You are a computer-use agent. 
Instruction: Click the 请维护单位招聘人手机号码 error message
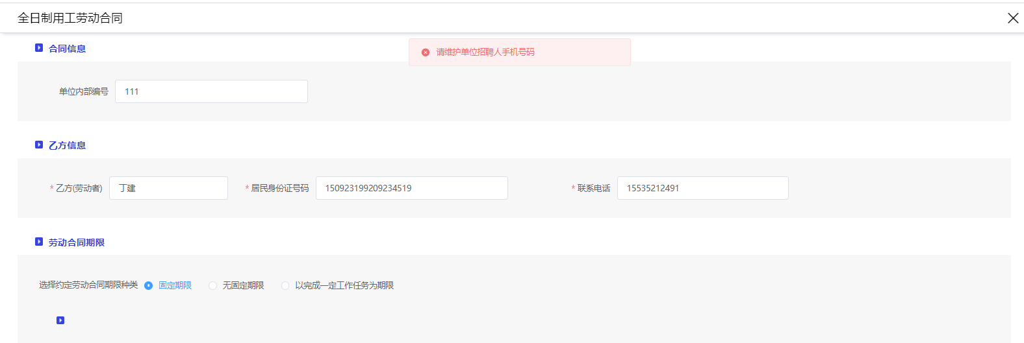pyautogui.click(x=485, y=53)
